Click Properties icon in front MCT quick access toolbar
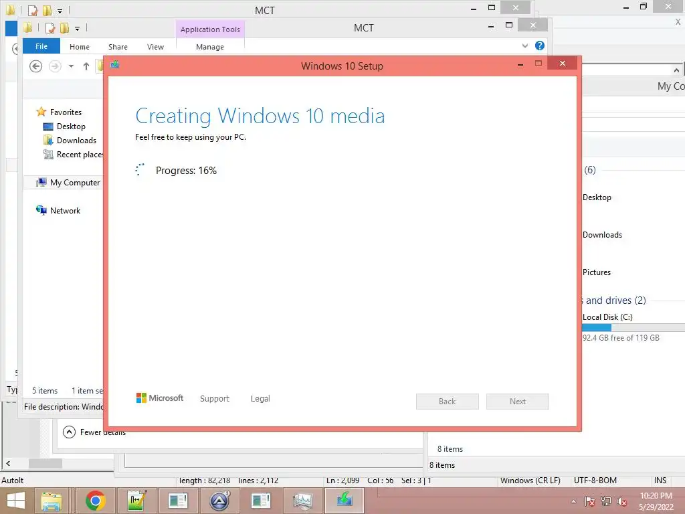Screen dimensions: 685x514 [x=50, y=28]
